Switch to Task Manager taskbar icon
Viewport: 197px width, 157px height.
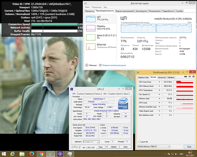coord(70,154)
